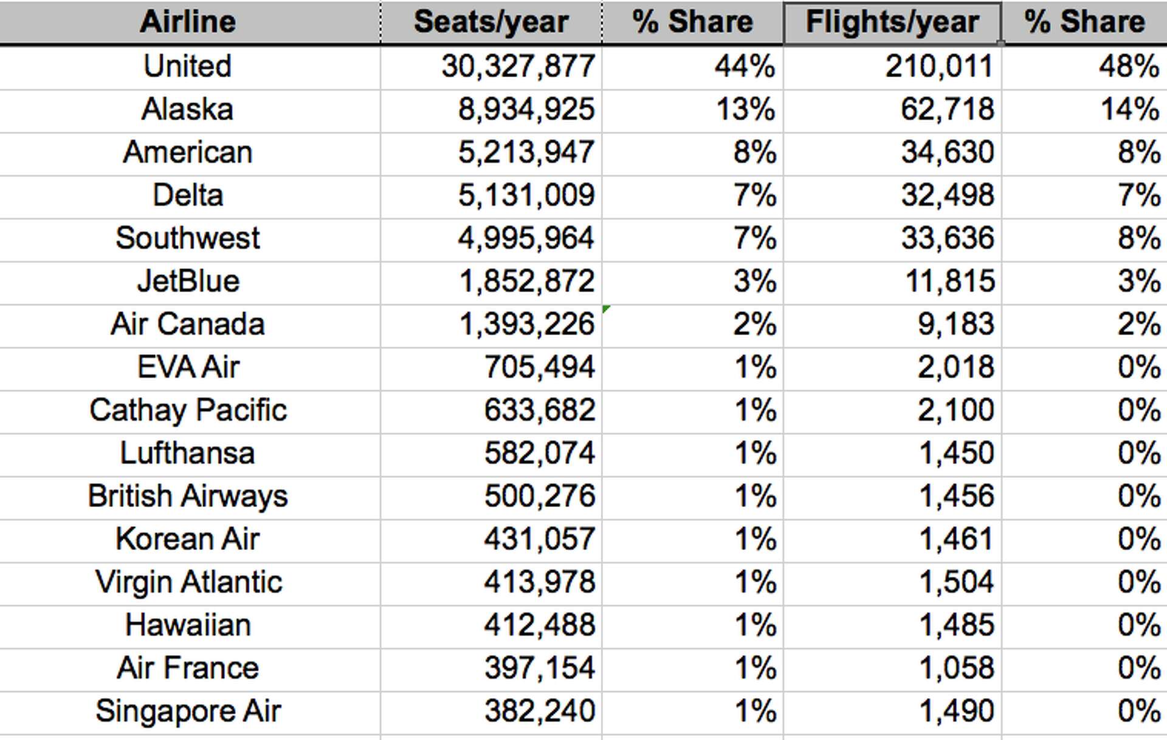Image resolution: width=1167 pixels, height=740 pixels.
Task: Click the United airline name cell
Action: pos(190,67)
